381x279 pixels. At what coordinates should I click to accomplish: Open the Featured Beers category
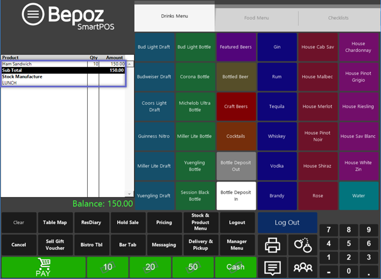(x=236, y=47)
